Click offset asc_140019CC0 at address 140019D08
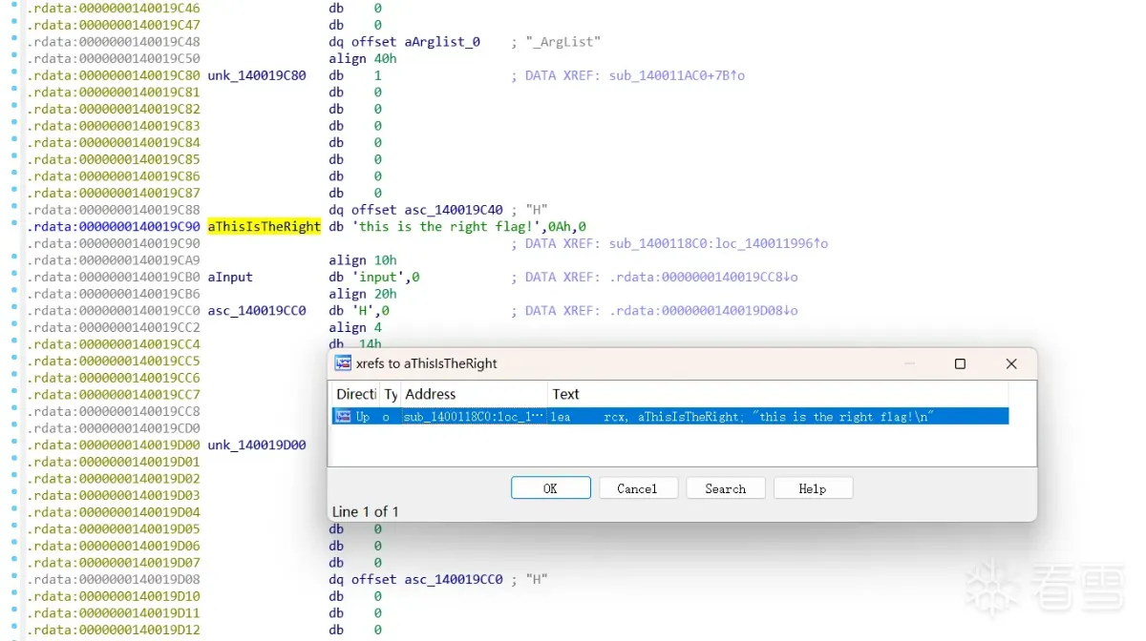The image size is (1146, 641). click(428, 579)
